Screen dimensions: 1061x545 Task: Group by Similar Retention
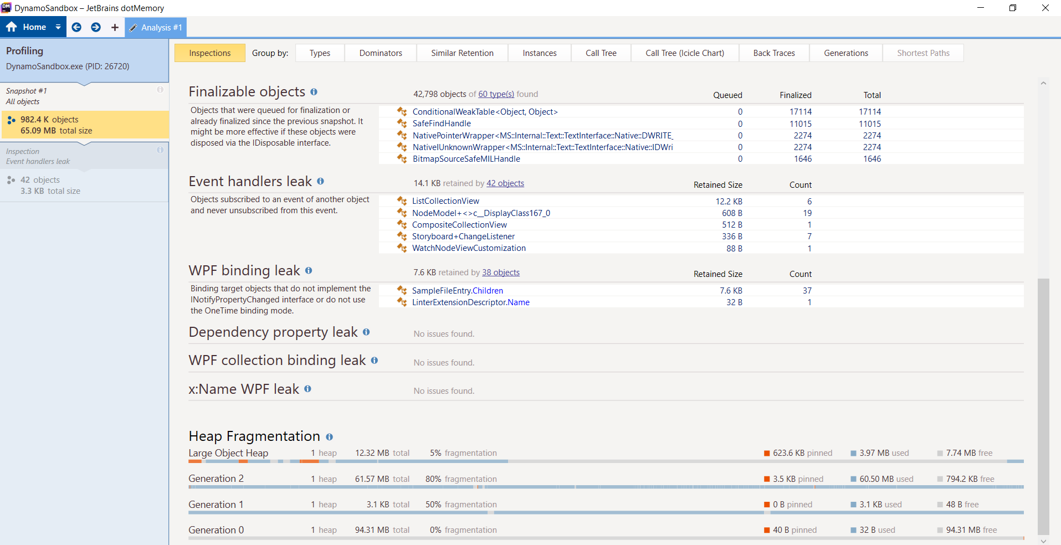click(x=462, y=53)
